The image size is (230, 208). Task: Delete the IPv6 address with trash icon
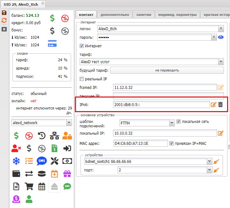click(x=220, y=104)
